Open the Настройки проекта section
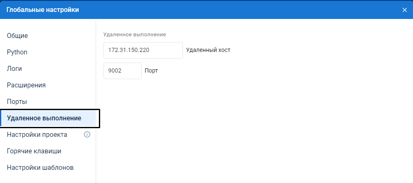413x183 pixels. pos(37,135)
